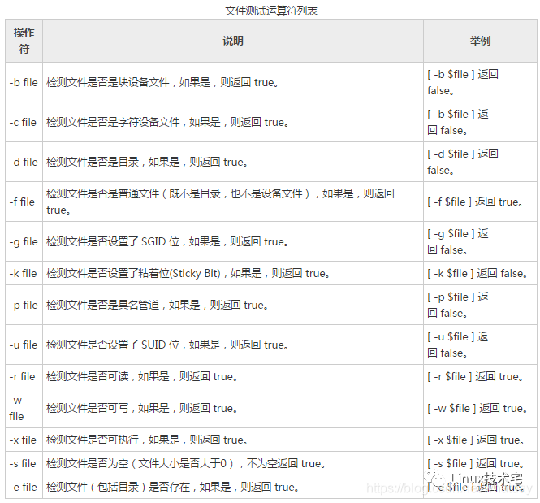Select the -p file operator cell

(24, 305)
